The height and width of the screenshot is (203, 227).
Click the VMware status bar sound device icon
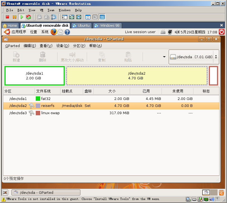pos(212,199)
